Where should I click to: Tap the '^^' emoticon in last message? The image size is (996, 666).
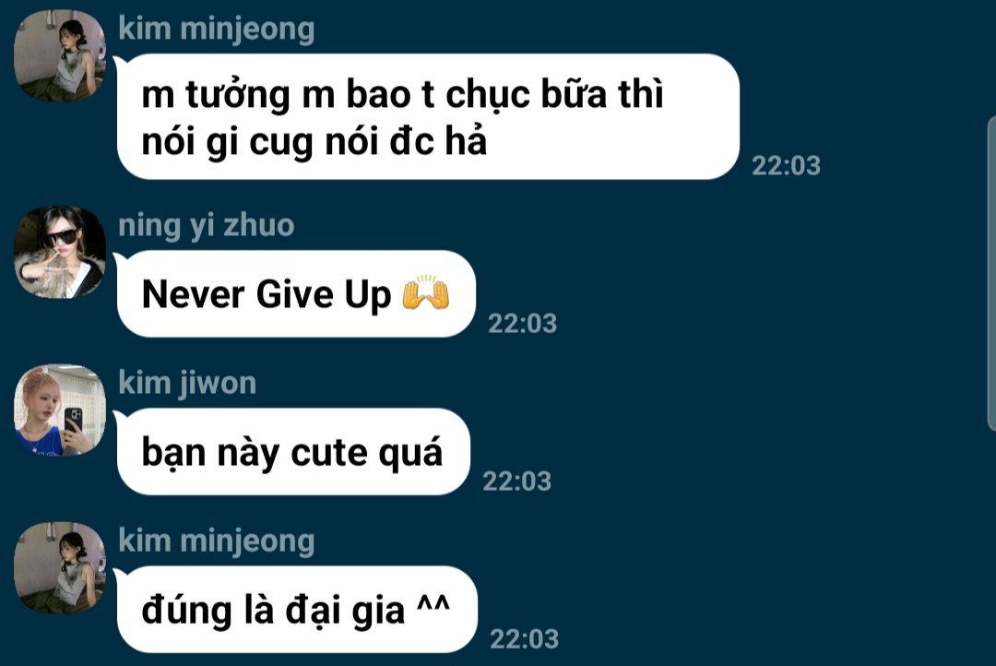pos(433,603)
